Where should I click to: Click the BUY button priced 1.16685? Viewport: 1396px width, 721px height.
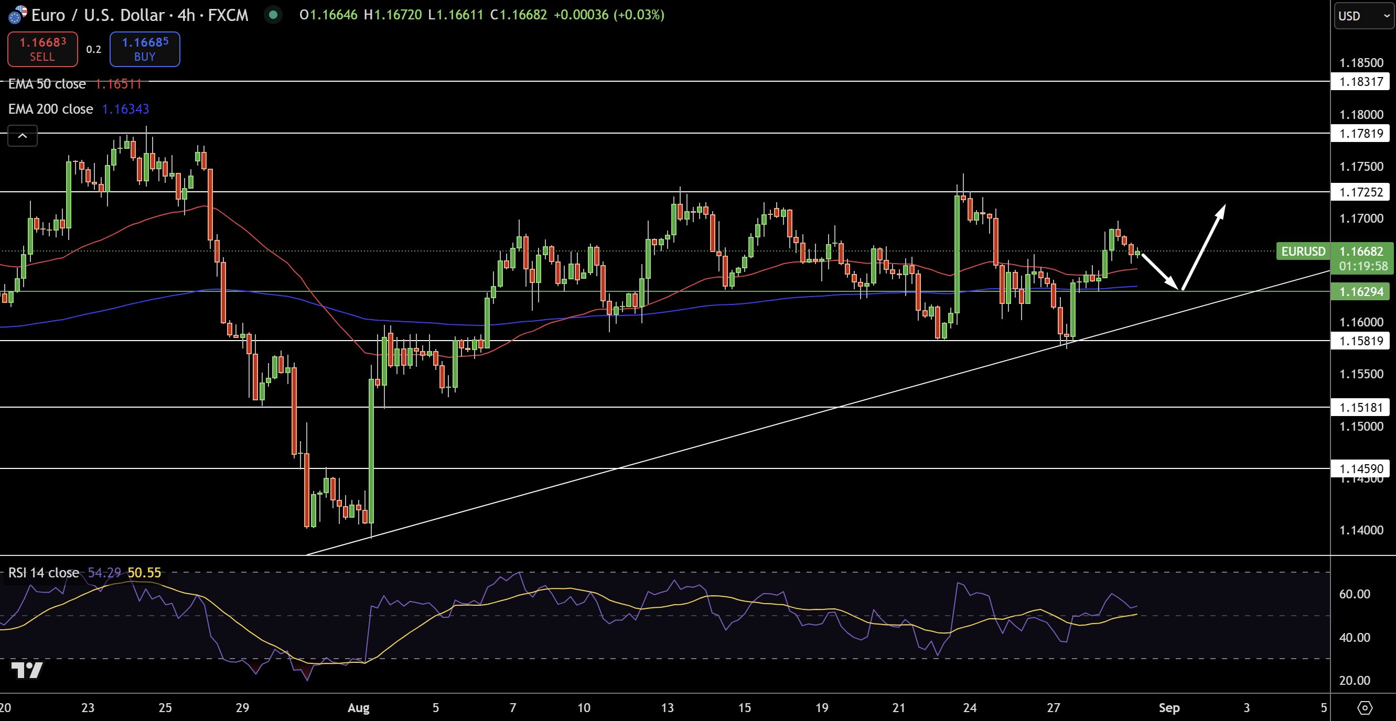(144, 49)
